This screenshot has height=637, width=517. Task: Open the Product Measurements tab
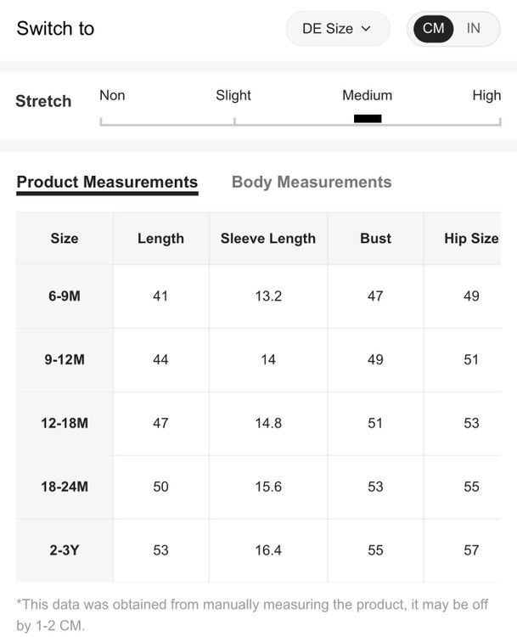tap(107, 182)
